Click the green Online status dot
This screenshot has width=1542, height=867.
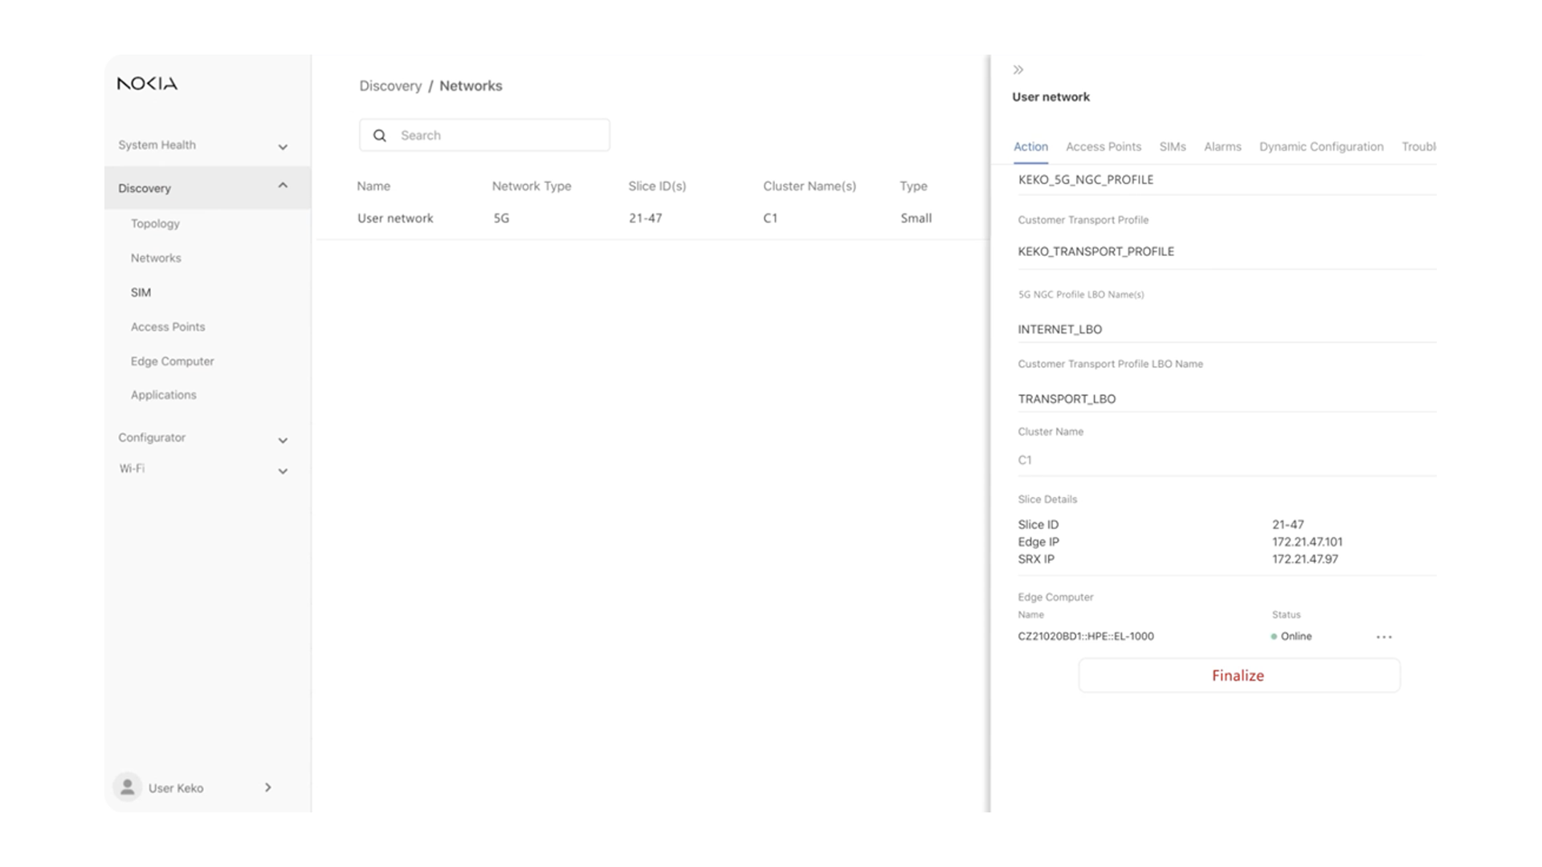[1274, 637]
